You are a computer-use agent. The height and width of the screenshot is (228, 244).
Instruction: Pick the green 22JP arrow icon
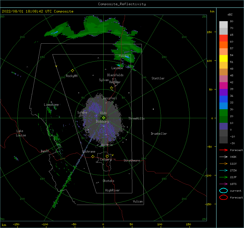(223, 177)
